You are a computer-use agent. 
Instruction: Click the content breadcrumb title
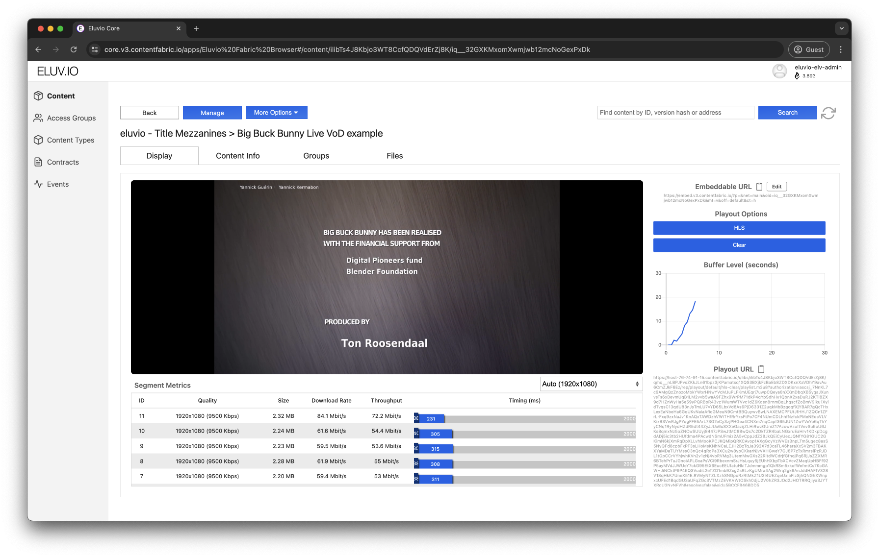pos(252,133)
